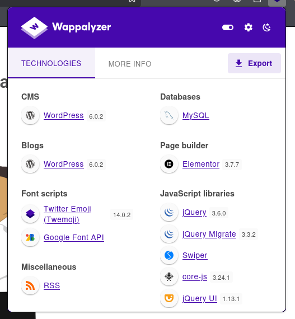Switch to the More Info tab
Screen dimensions: 295x319
click(x=130, y=64)
